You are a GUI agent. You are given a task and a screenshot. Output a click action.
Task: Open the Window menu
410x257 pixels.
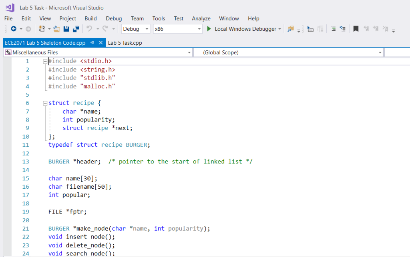(229, 18)
